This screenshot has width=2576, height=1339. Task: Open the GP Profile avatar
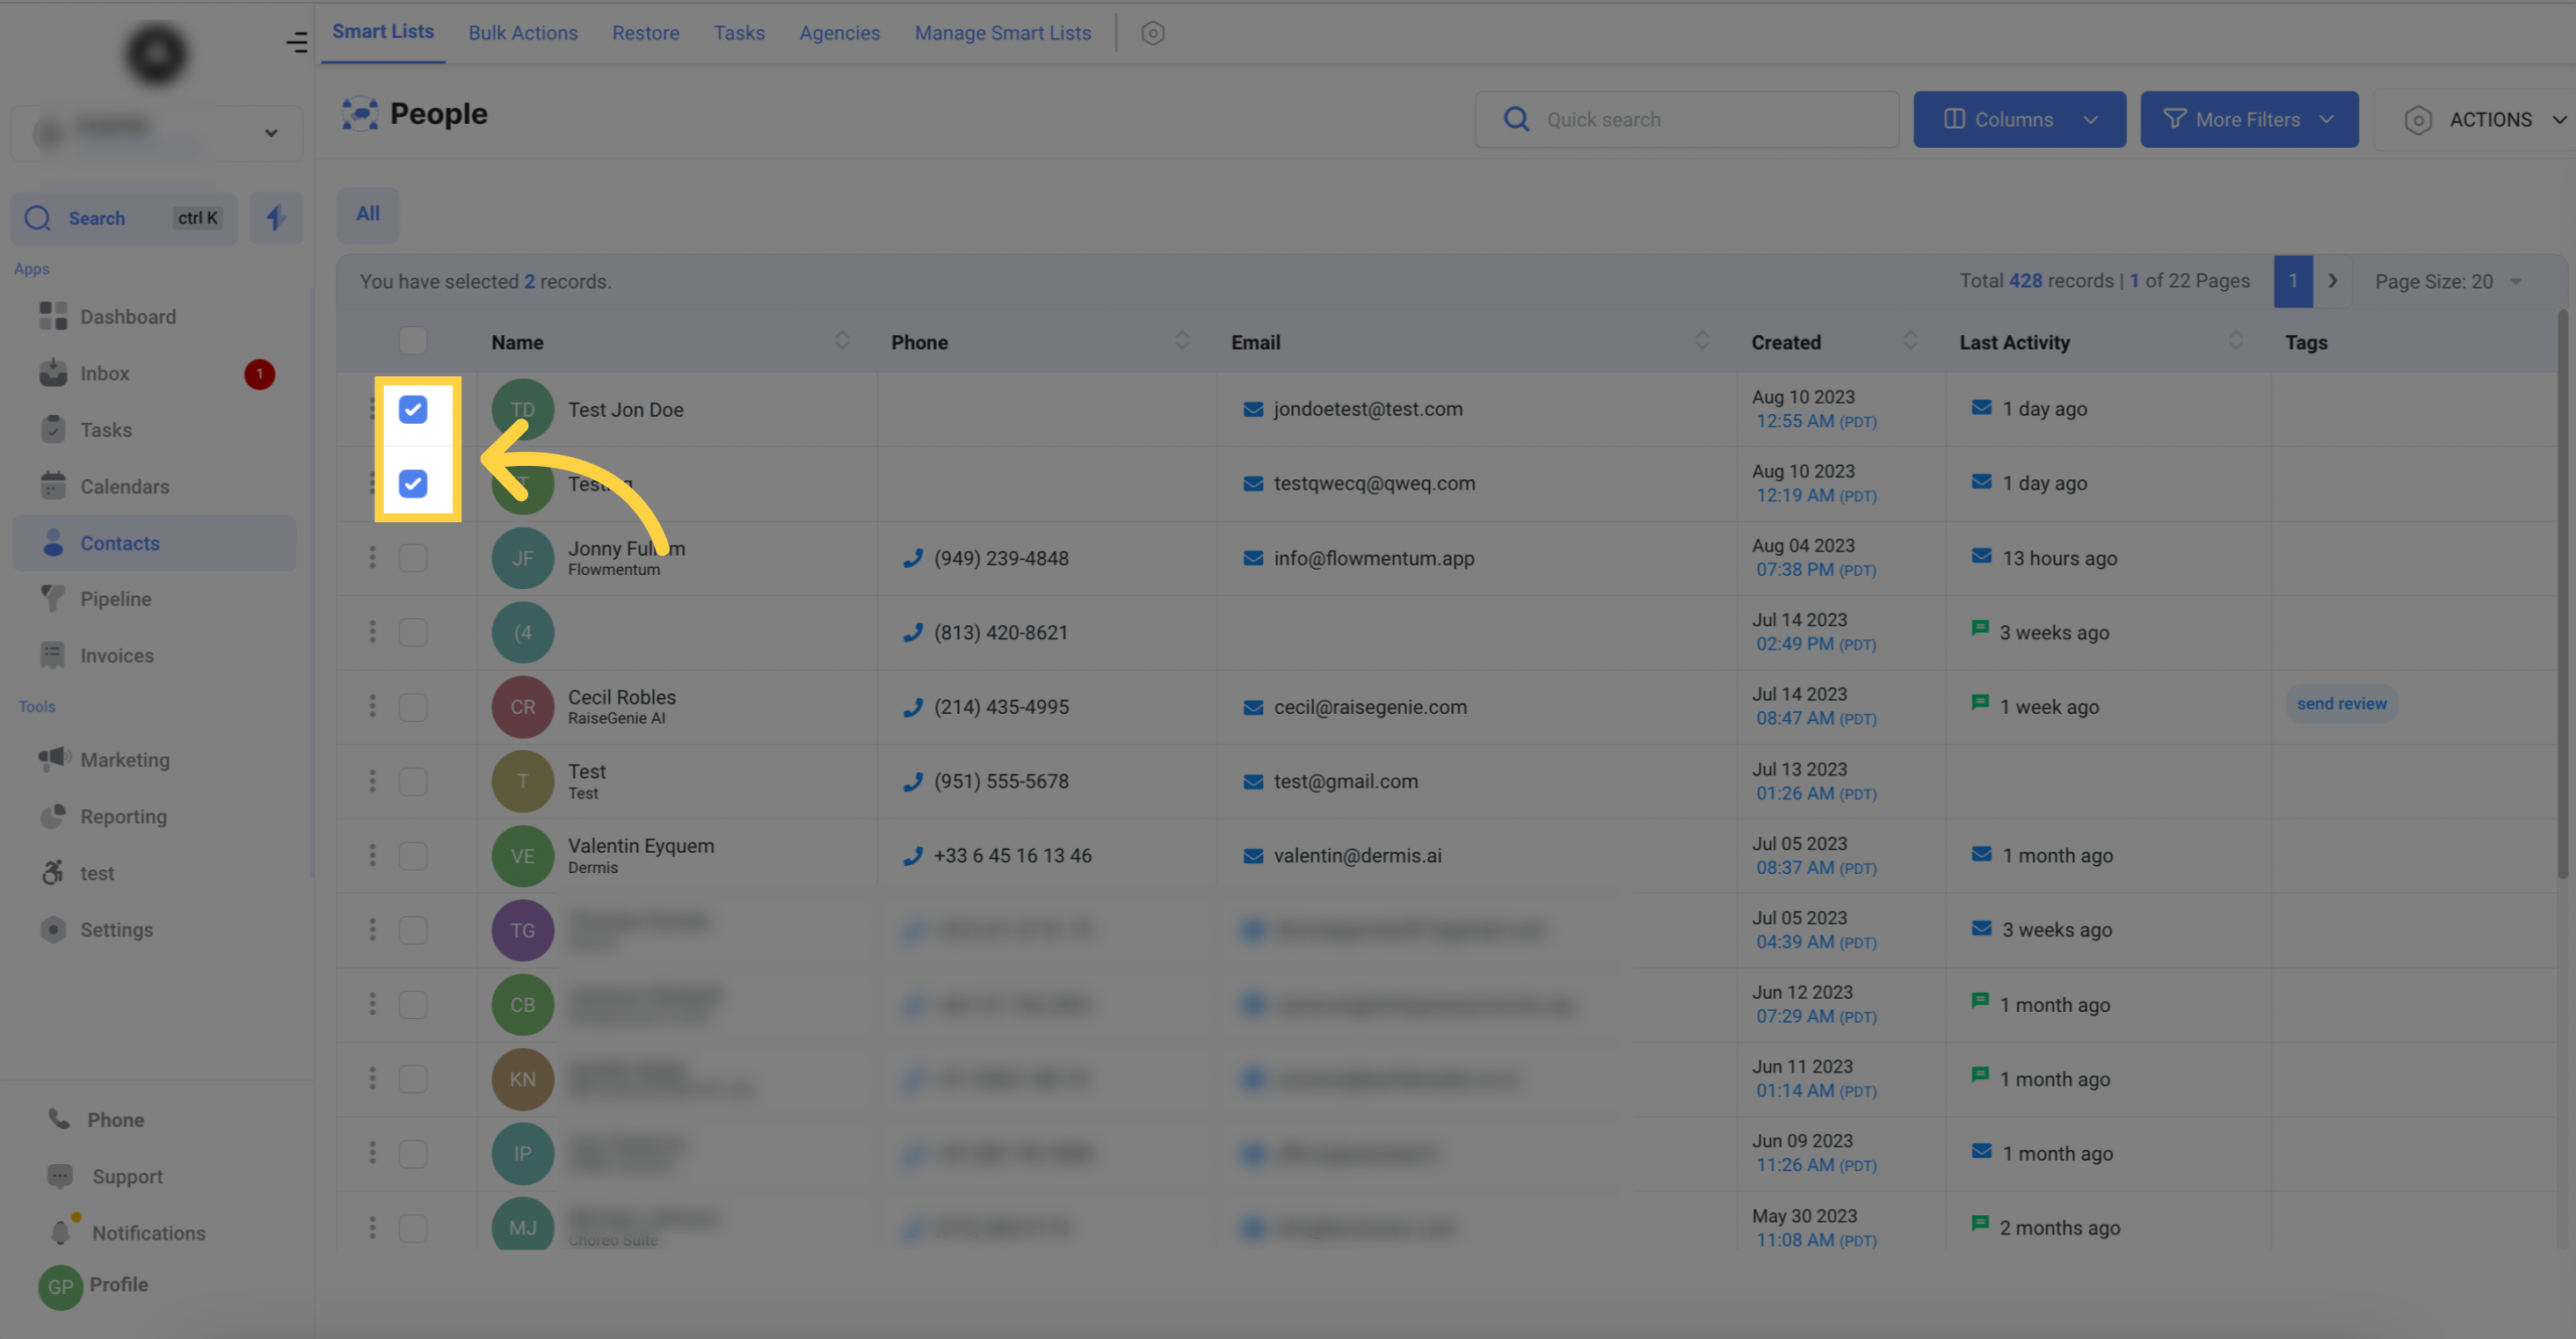[60, 1287]
